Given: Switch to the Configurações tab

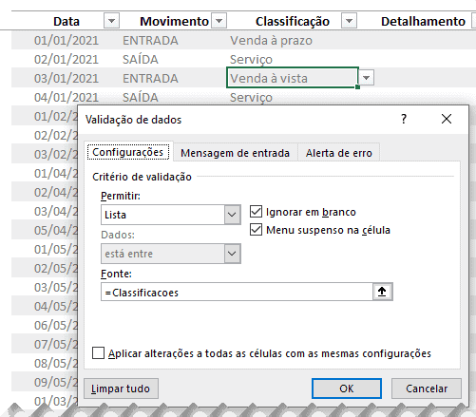Looking at the screenshot, I should click(128, 152).
